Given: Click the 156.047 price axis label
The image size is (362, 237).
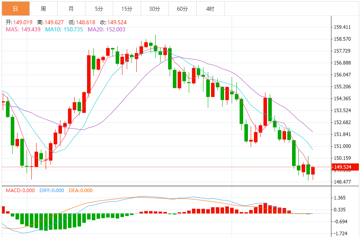Looking at the screenshot, I should [342, 75].
